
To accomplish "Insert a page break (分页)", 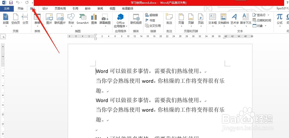I will (x=25, y=19).
